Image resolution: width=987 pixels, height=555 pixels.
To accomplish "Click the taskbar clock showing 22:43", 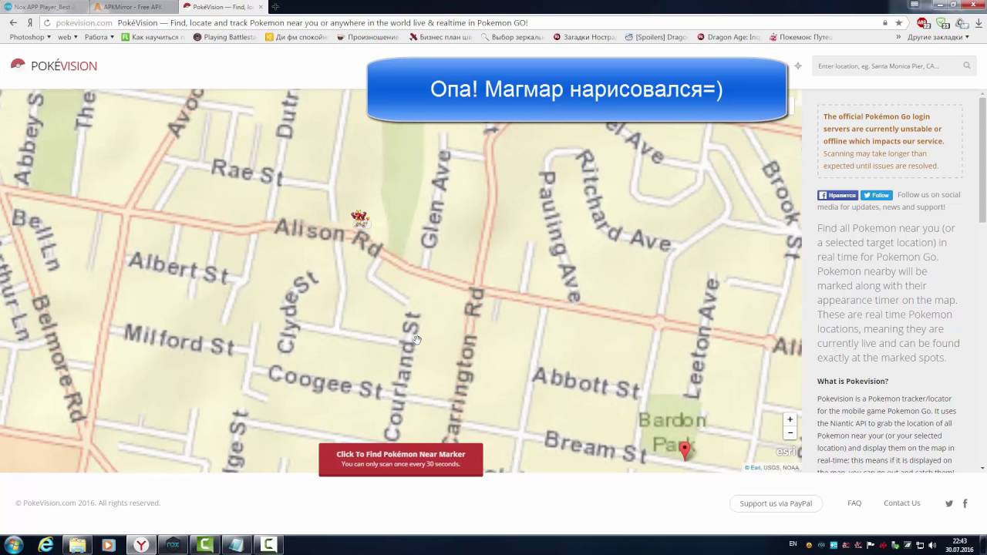I will (959, 545).
